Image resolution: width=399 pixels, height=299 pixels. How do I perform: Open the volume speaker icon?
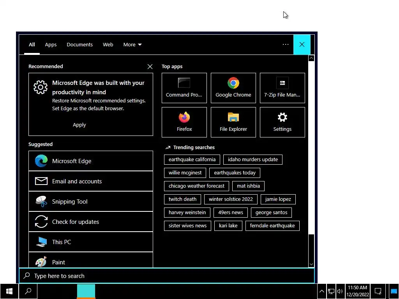[340, 291]
